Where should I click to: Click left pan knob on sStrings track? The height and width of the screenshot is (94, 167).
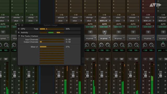87,45
